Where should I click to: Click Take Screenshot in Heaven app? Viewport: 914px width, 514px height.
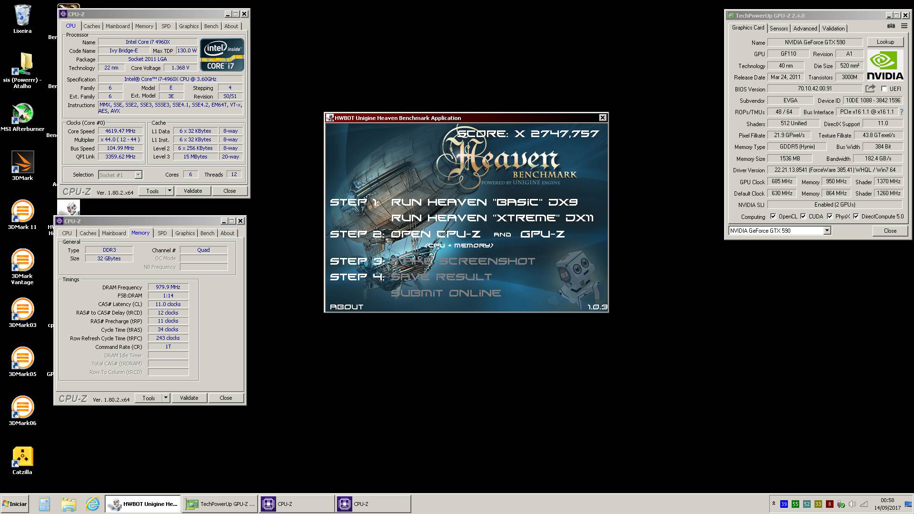(x=463, y=261)
